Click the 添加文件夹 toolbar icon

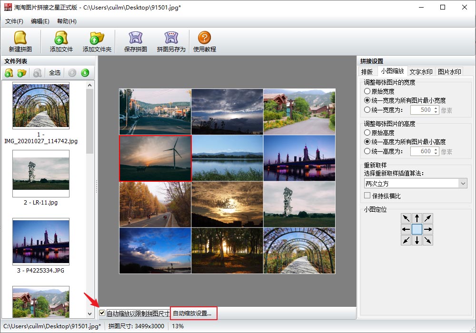(x=97, y=41)
